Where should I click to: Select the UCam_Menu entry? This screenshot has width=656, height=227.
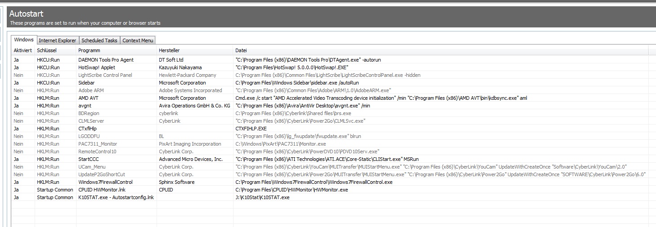(x=92, y=167)
